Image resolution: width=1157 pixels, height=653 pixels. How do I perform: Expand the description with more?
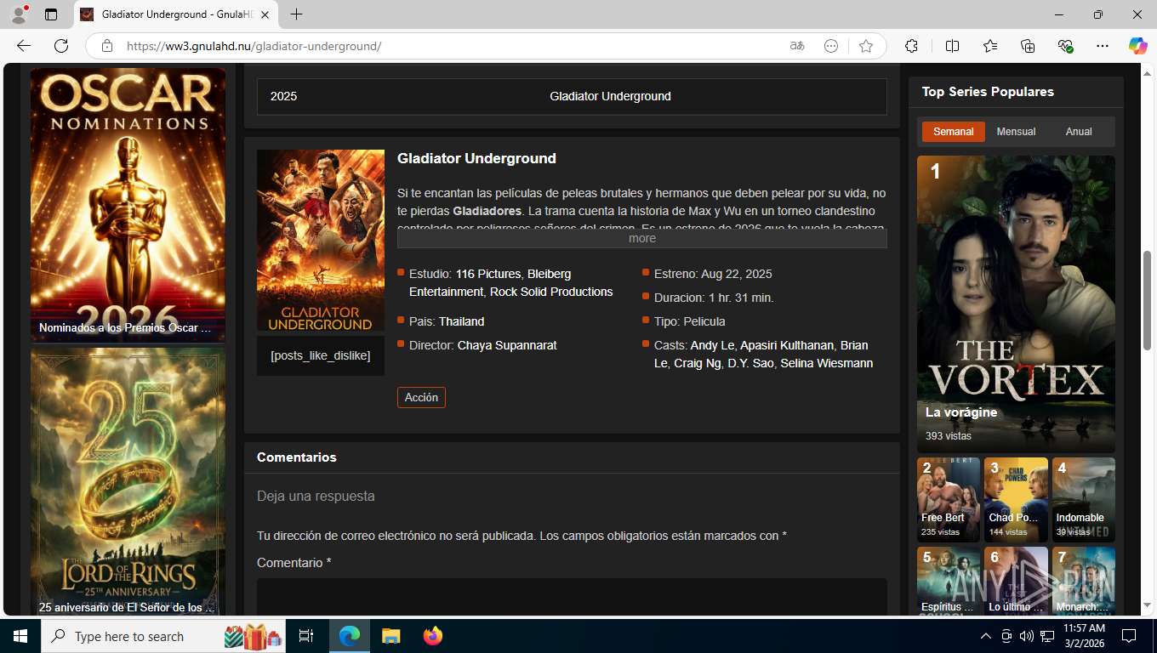[641, 239]
